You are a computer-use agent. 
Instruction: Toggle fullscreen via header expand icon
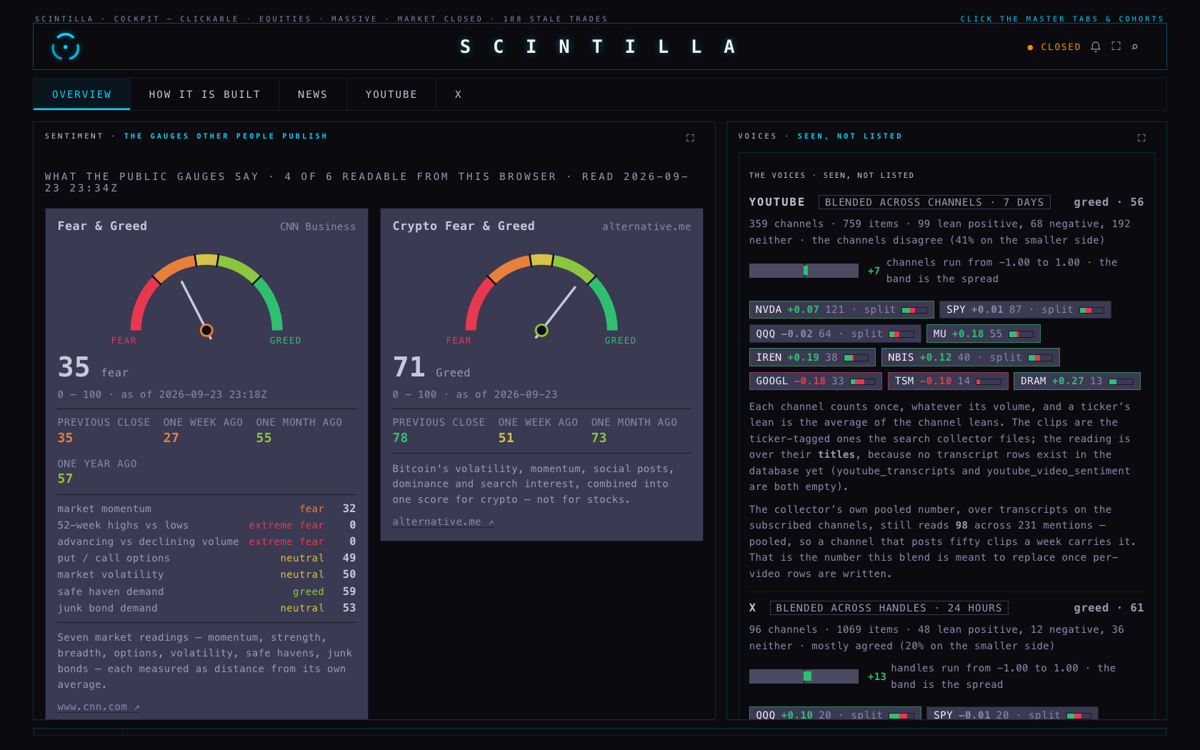click(x=1116, y=46)
